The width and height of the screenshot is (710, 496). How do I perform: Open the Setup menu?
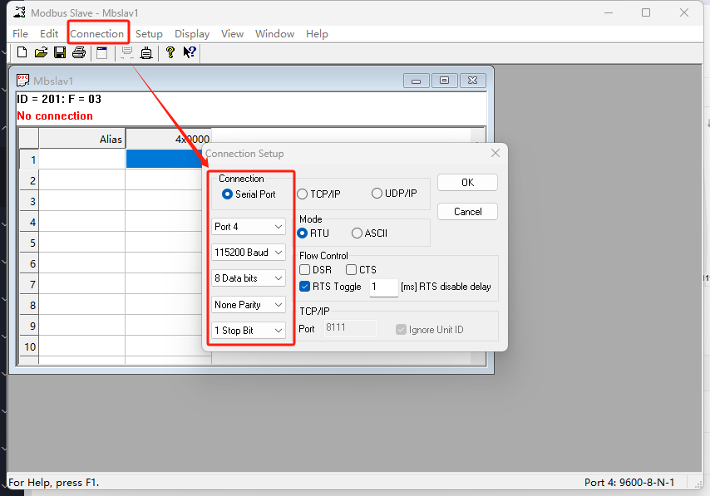click(149, 34)
